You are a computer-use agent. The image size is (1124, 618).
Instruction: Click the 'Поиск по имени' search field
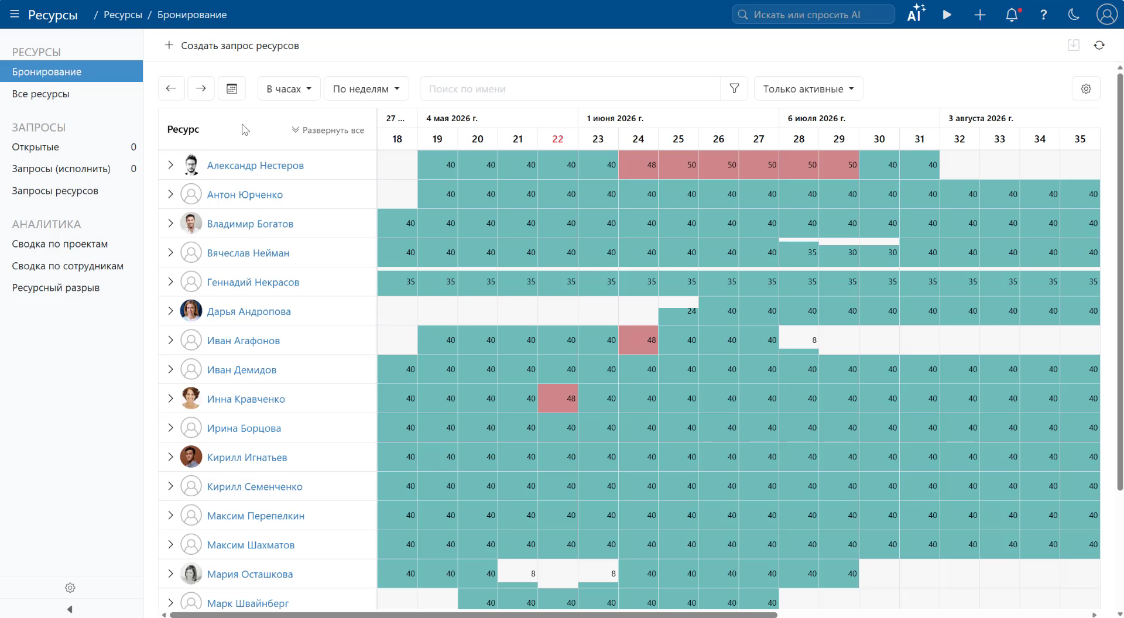tap(570, 89)
